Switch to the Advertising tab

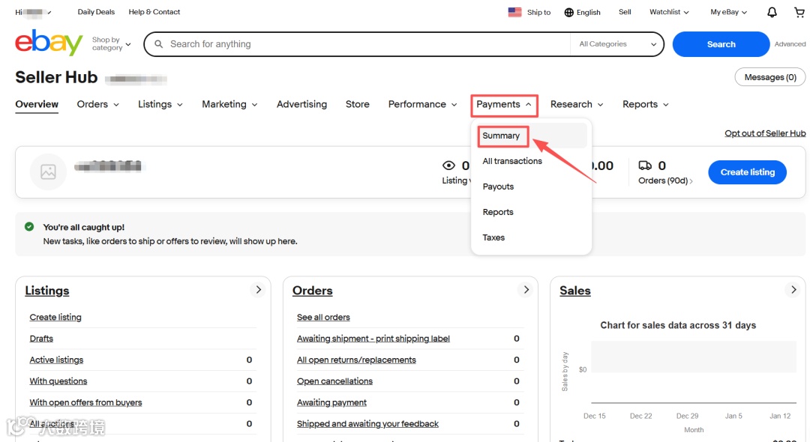[x=301, y=104]
